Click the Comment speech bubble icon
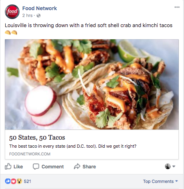The image size is (184, 189). (36, 167)
